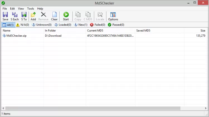Image resolution: width=209 pixels, height=117 pixels.
Task: Filter by Loaded(0) status
Action: coord(63,25)
